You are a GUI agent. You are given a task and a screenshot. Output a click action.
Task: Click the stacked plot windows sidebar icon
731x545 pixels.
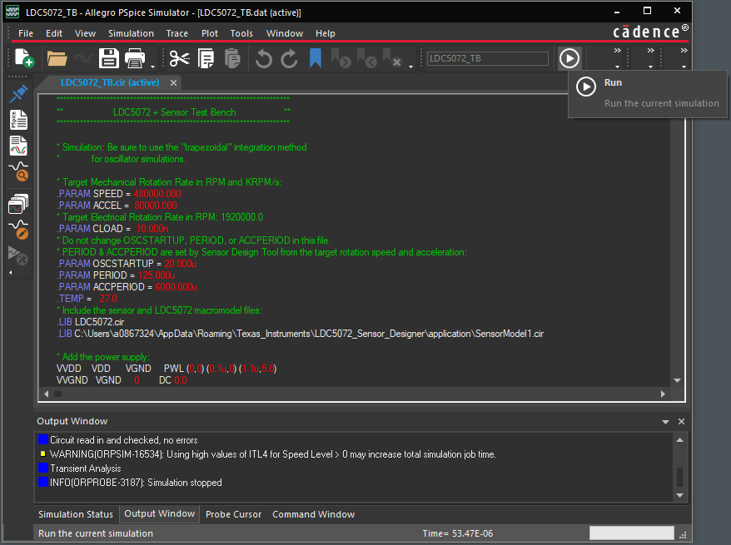tap(18, 203)
